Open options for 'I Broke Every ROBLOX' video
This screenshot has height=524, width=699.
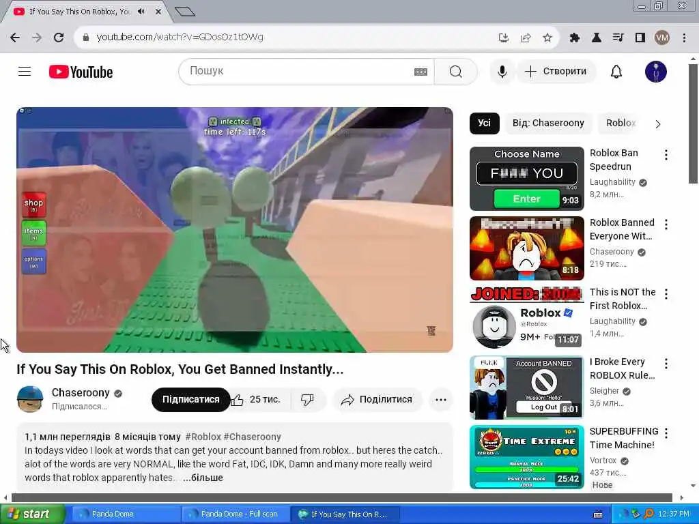tap(666, 364)
